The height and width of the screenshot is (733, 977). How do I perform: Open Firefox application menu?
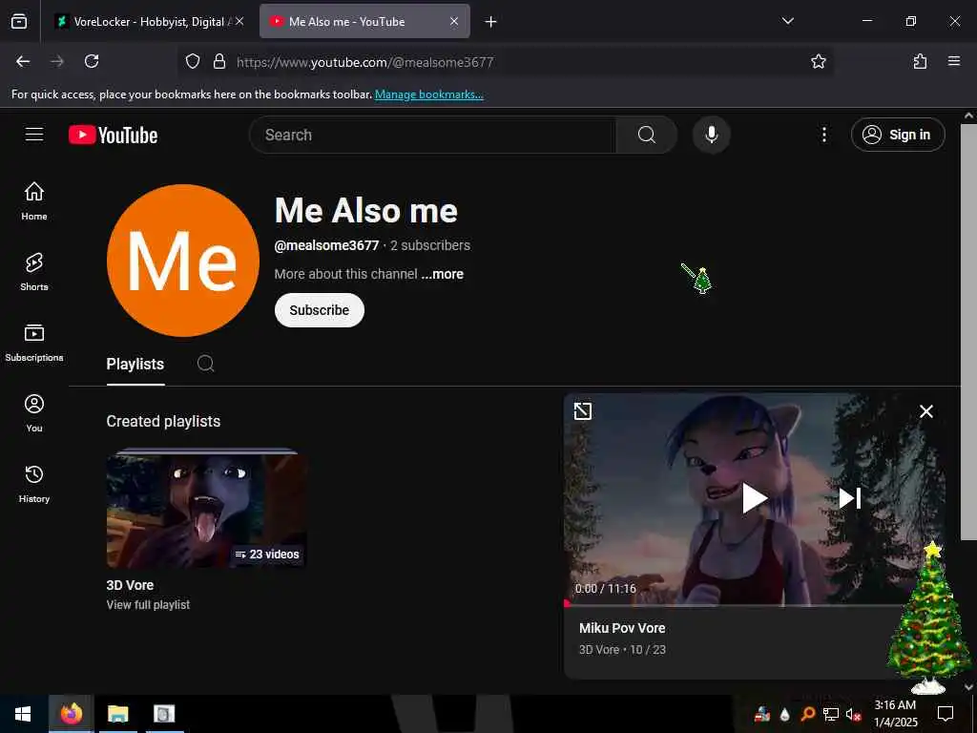click(x=953, y=61)
